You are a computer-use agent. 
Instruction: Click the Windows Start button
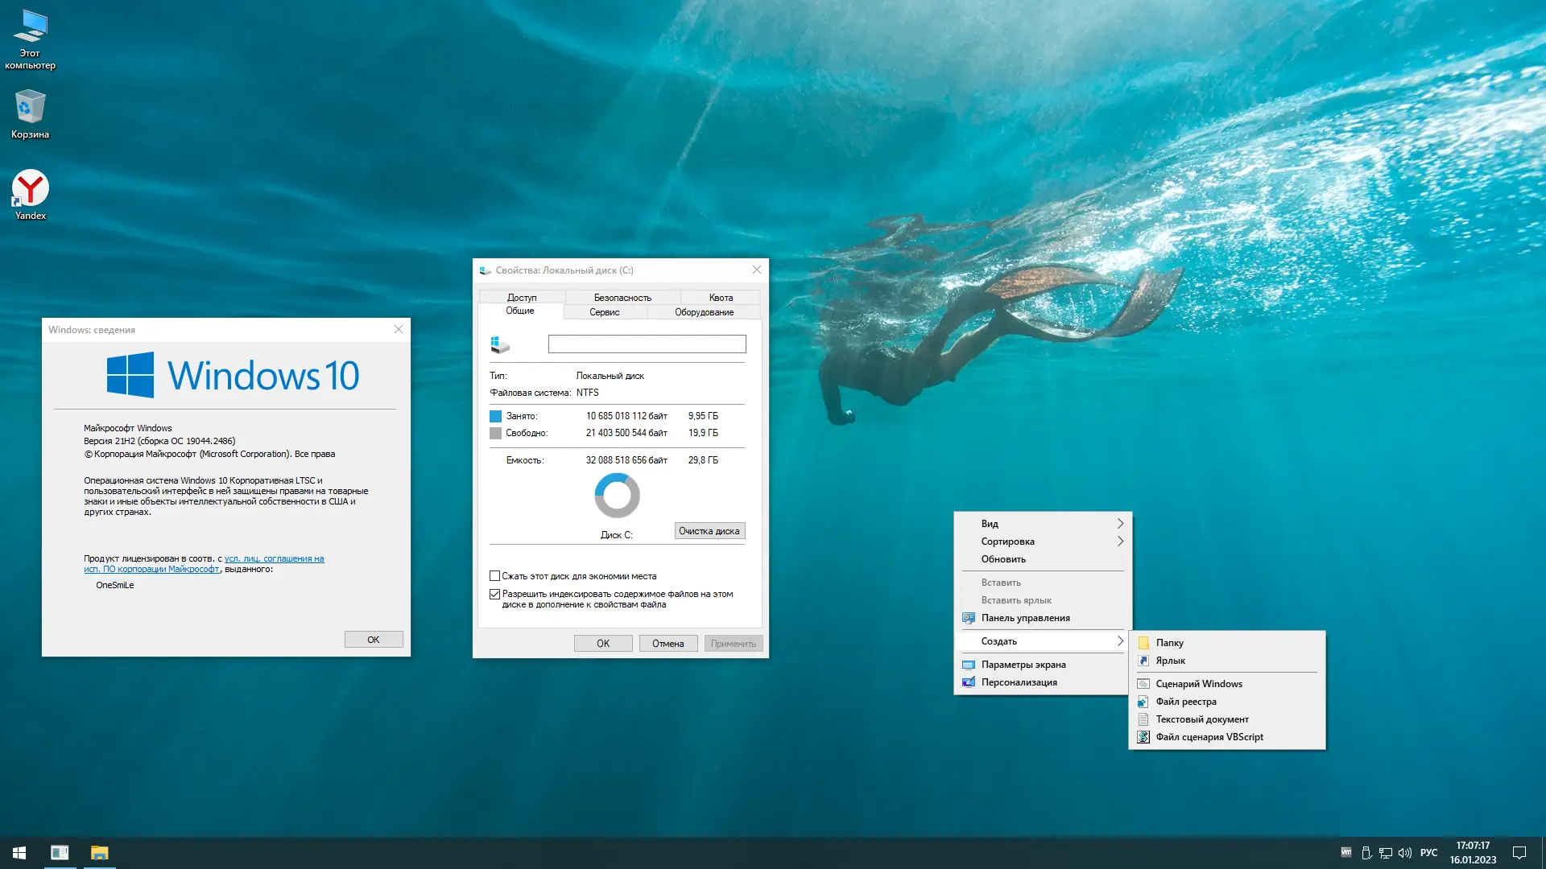(19, 853)
